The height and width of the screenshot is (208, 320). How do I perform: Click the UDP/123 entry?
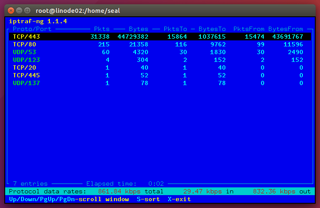point(22,60)
